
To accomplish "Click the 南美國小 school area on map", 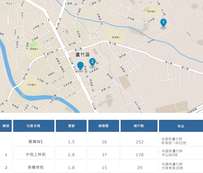I will click(x=116, y=37).
